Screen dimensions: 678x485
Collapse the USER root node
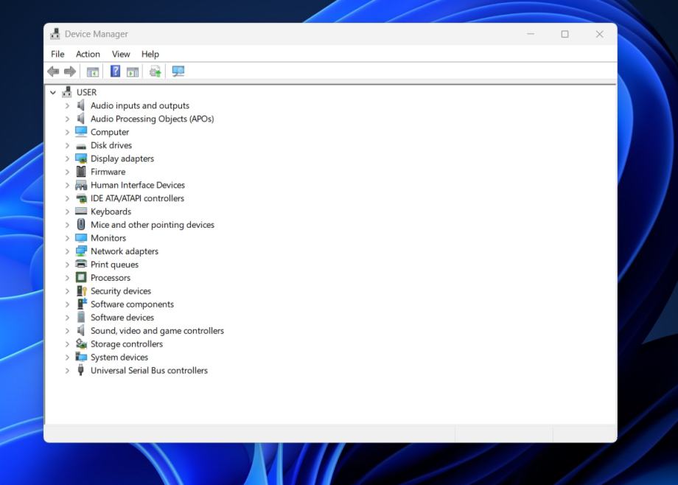coord(53,92)
